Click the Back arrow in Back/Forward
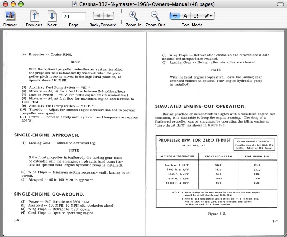Screen dimensions: 287x237 98,16
